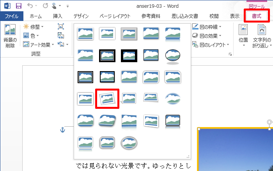This screenshot has height=171, width=273.
Task: Choose the Drop Shadow Rectangle style thumbnail
Action: (151, 33)
